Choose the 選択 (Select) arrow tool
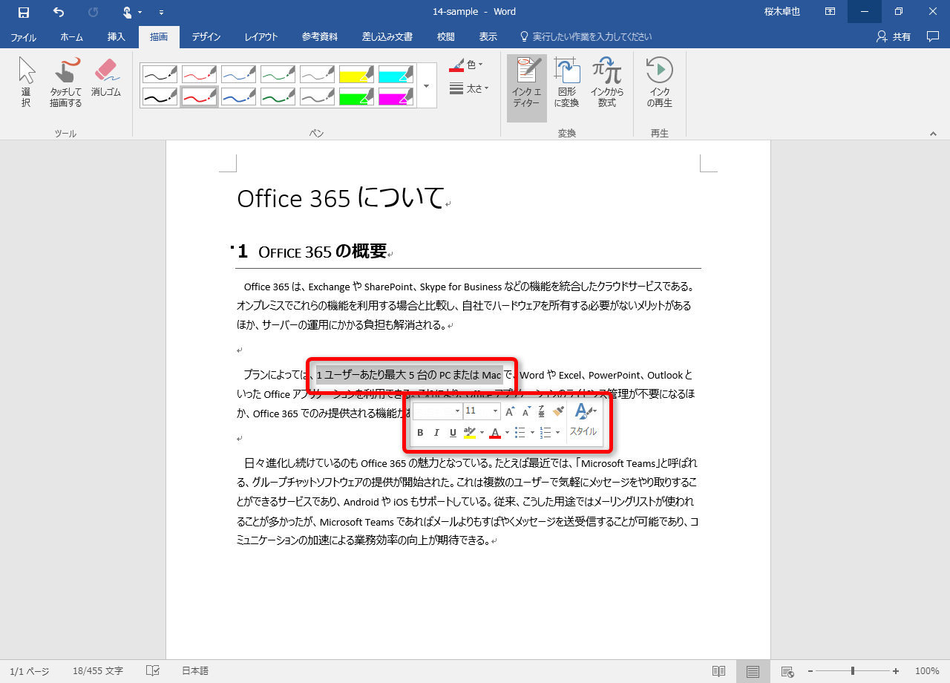The image size is (950, 683). click(x=26, y=83)
